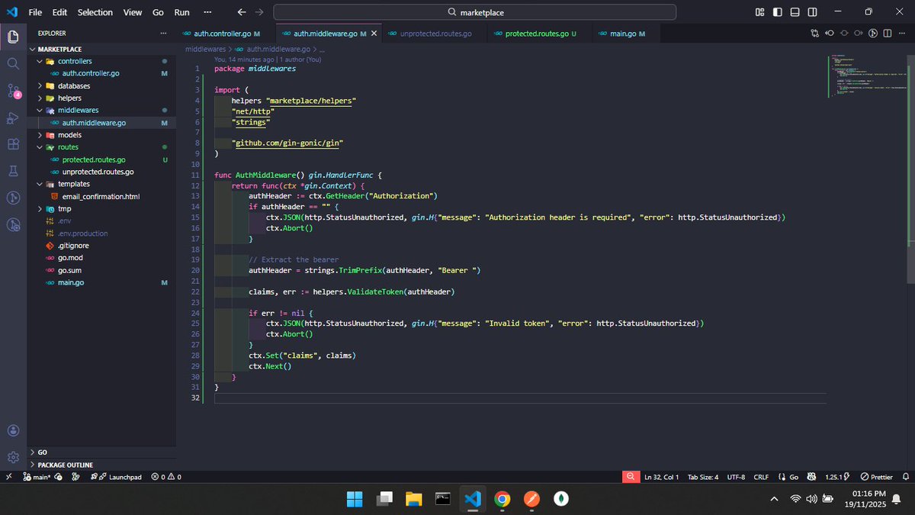Open the Search view in the activity bar
This screenshot has height=515, width=915.
pos(12,63)
